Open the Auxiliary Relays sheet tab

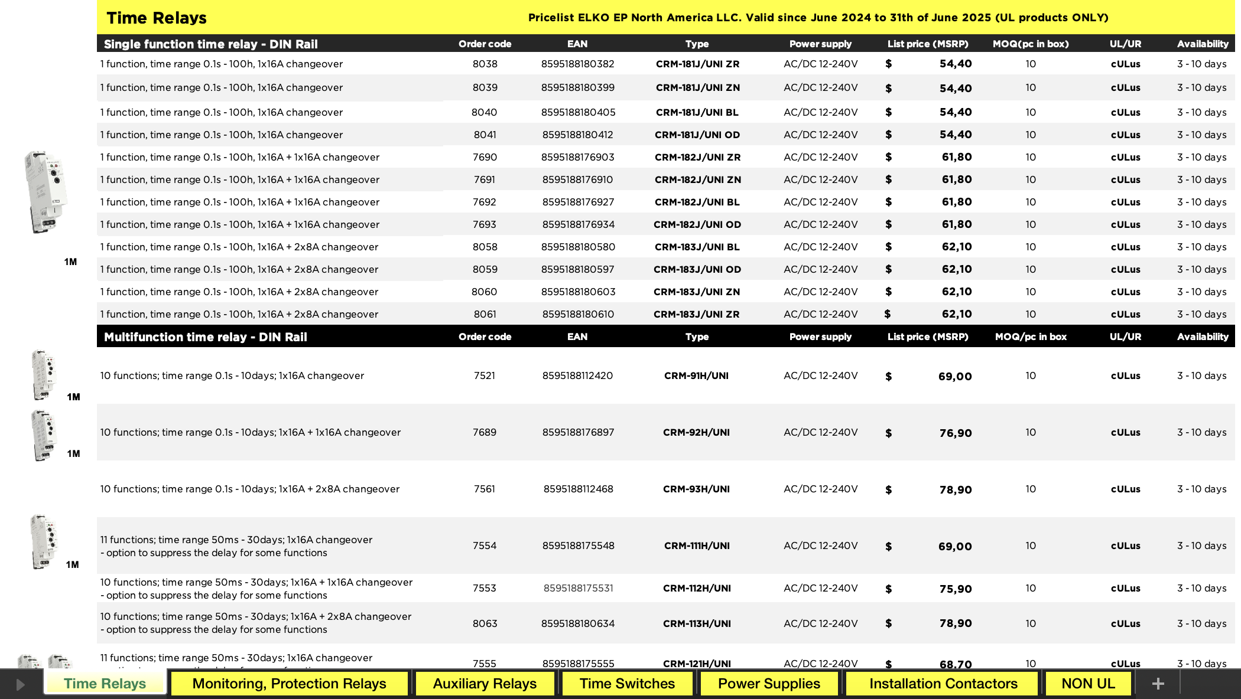point(485,684)
